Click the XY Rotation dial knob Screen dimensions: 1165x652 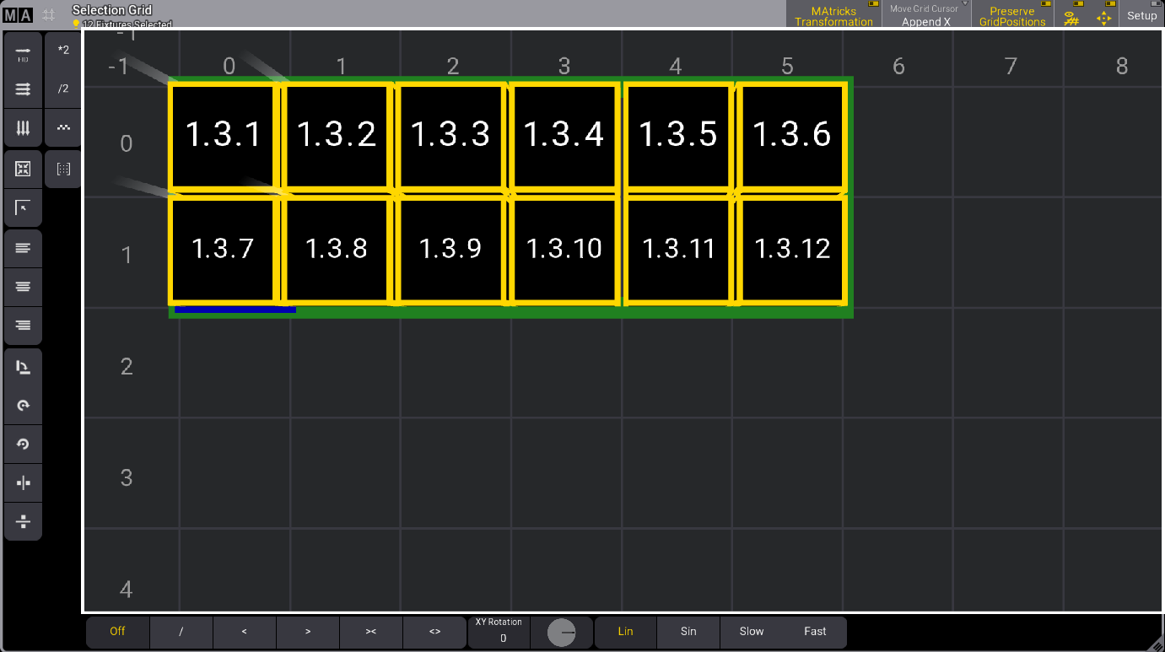562,633
